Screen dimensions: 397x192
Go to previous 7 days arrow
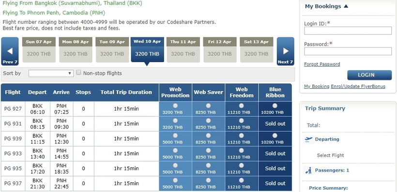click(10, 51)
